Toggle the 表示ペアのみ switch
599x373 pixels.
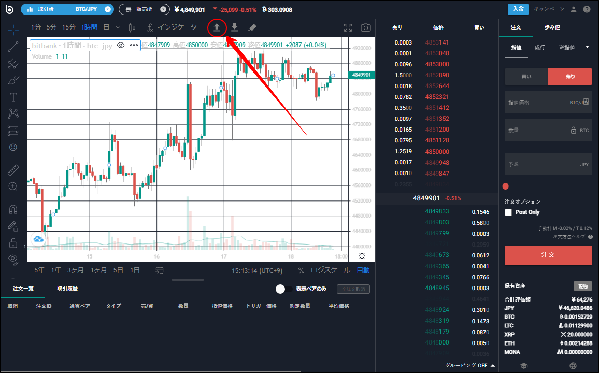click(283, 289)
